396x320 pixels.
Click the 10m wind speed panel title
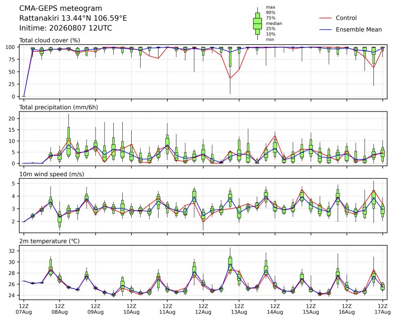click(52, 174)
